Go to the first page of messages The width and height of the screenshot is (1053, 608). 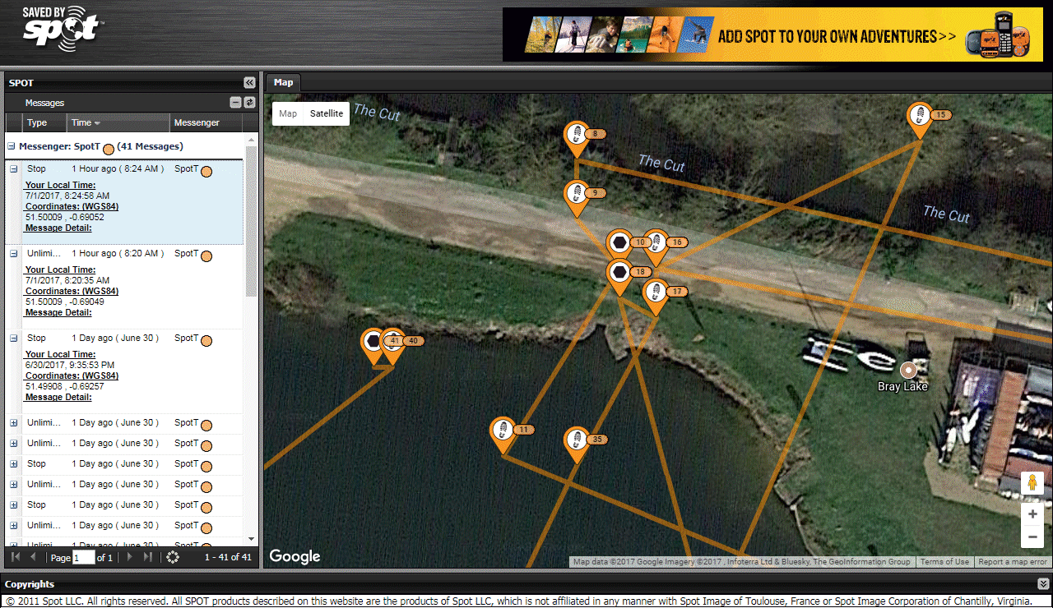(16, 557)
